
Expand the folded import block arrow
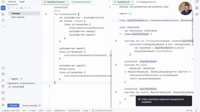118,14
